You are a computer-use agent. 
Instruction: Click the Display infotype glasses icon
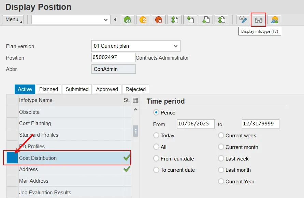(258, 20)
